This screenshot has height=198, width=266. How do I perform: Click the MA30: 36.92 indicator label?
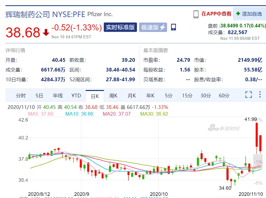tap(154, 114)
